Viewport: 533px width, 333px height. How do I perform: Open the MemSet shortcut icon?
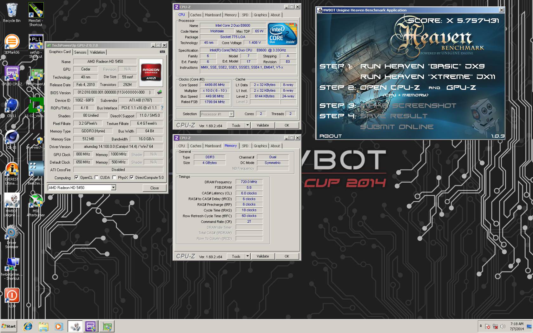(36, 14)
